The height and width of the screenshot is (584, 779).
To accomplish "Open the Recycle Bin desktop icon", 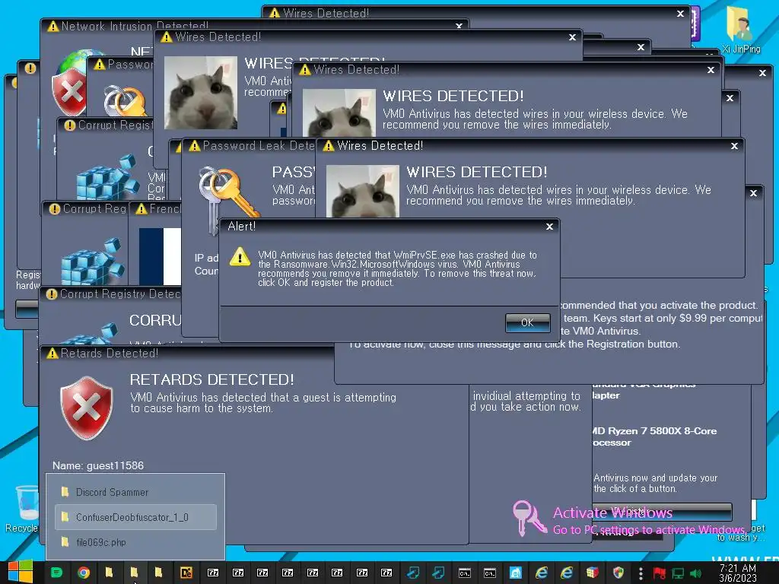I will point(21,509).
